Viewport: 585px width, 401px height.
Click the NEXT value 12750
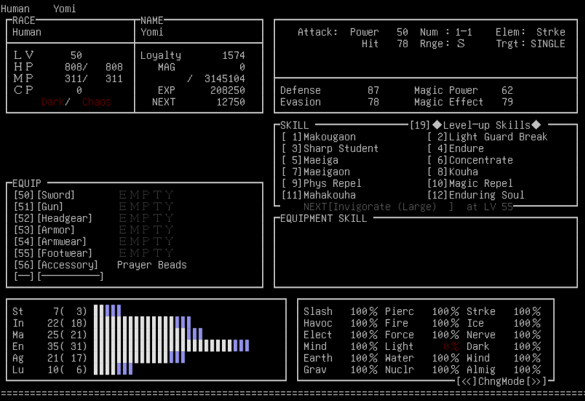click(x=230, y=102)
